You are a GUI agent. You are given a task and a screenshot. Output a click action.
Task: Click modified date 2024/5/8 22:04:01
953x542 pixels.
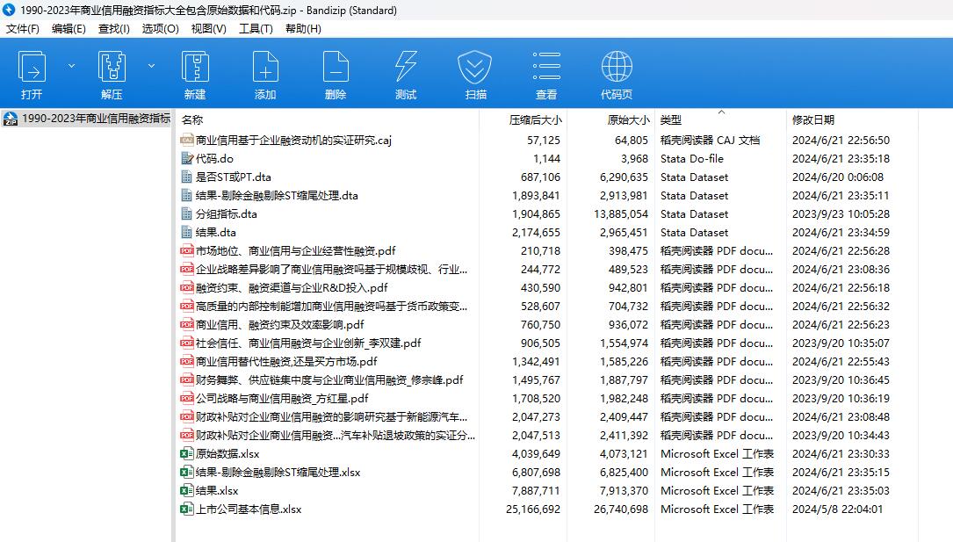coord(837,509)
